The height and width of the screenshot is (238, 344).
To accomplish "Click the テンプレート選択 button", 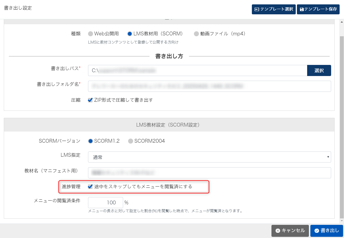I will click(274, 9).
